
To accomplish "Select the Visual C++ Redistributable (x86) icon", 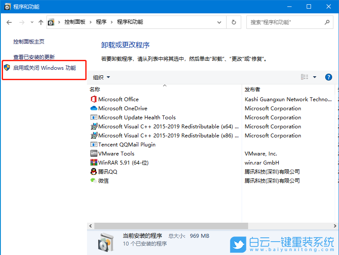I will pos(93,135).
